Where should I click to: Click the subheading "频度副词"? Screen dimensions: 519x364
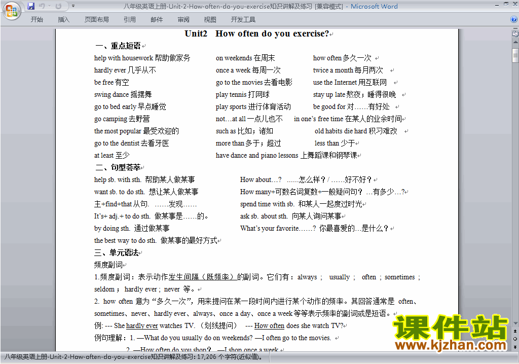pos(108,265)
